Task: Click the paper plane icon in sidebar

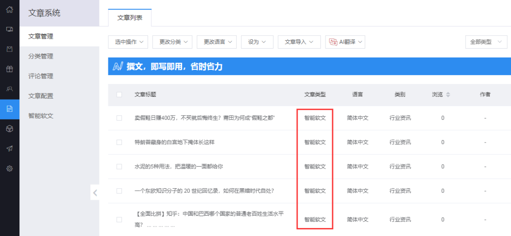Action: point(9,148)
